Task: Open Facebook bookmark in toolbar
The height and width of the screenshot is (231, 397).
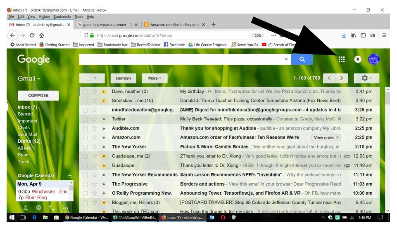Action: point(174,45)
